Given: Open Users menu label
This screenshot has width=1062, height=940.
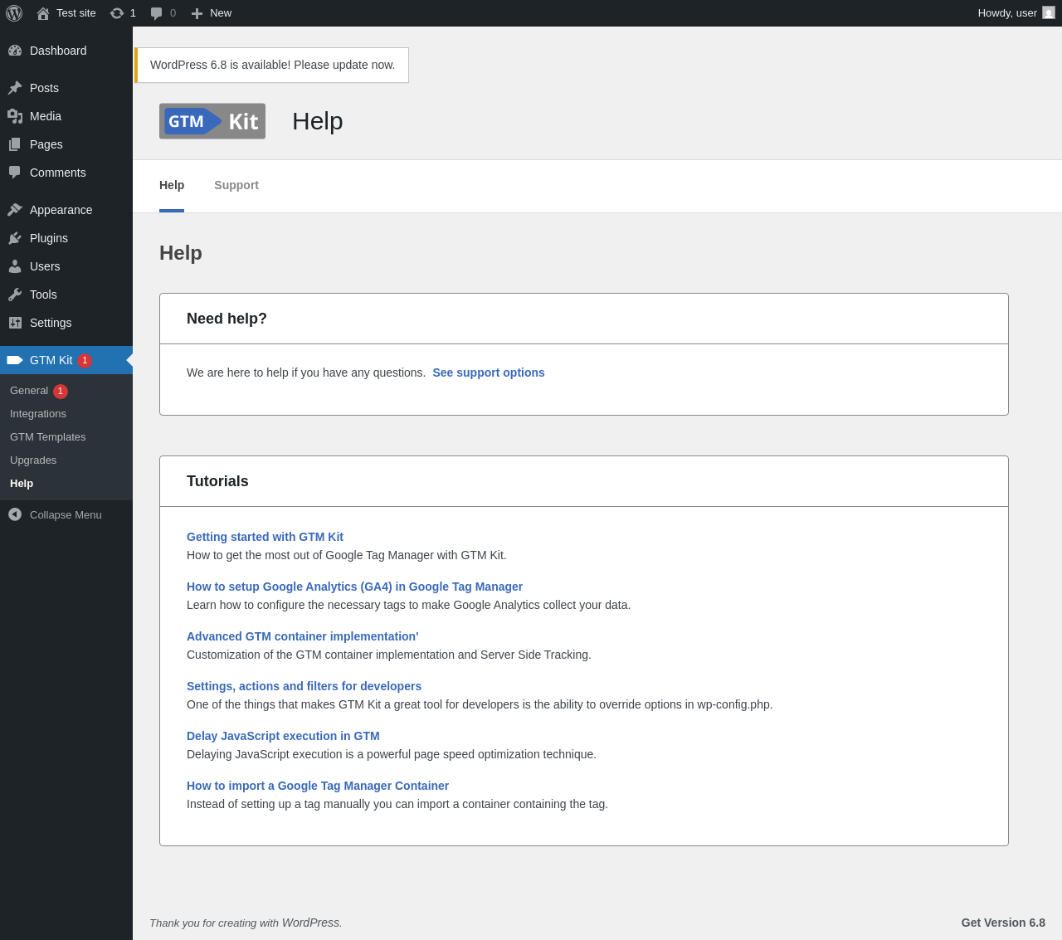Looking at the screenshot, I should click(x=45, y=266).
